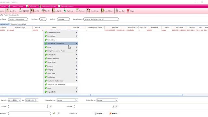Viewport: 208px width, 117px height.
Task: Open the Bridging submenu
Action: 61,70
